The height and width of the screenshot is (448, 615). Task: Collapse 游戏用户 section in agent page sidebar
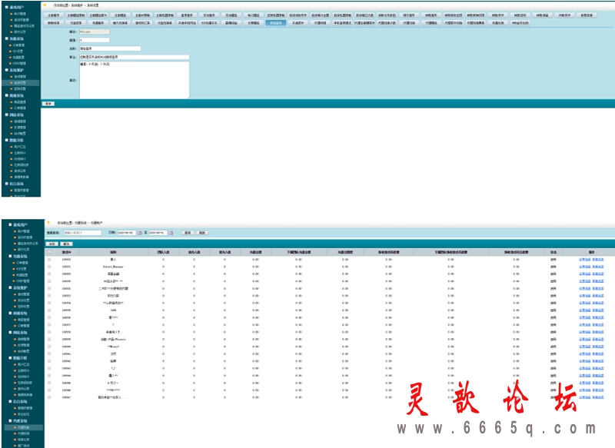coord(10,225)
